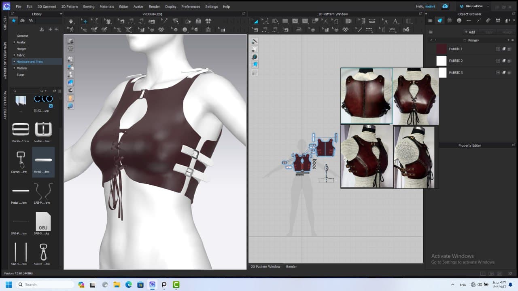Open the Button tab icon in Object Browser
518x291 pixels.
click(459, 21)
